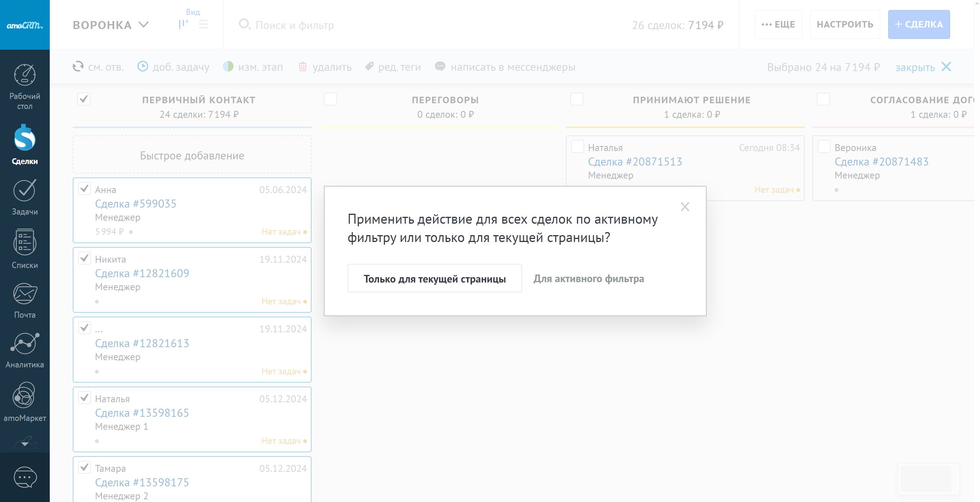Choose удалить bulk action
Viewport: 980px width, 502px height.
325,67
